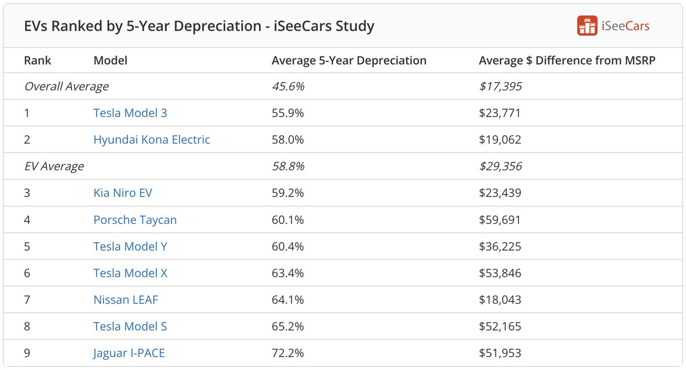Select the Jaguar I-PACE link
Screen dimensions: 686x370
(x=129, y=353)
